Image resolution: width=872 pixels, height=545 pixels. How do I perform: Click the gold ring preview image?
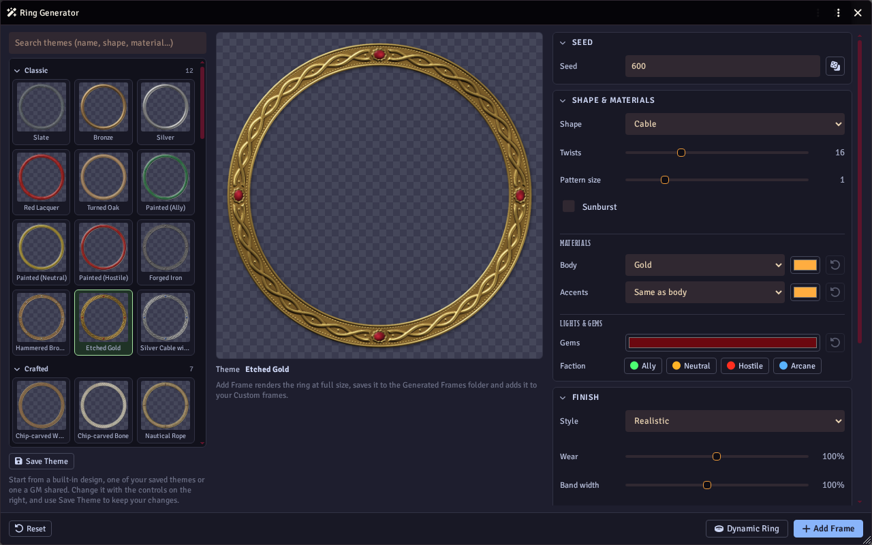379,196
